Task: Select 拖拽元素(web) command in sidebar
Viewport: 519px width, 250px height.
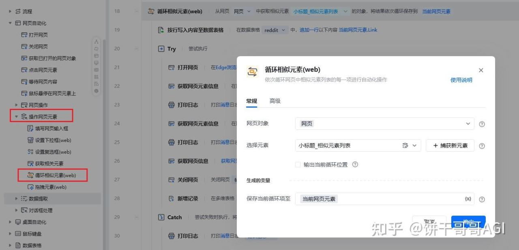Action: point(47,187)
